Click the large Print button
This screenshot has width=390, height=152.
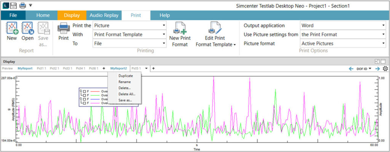[64, 31]
